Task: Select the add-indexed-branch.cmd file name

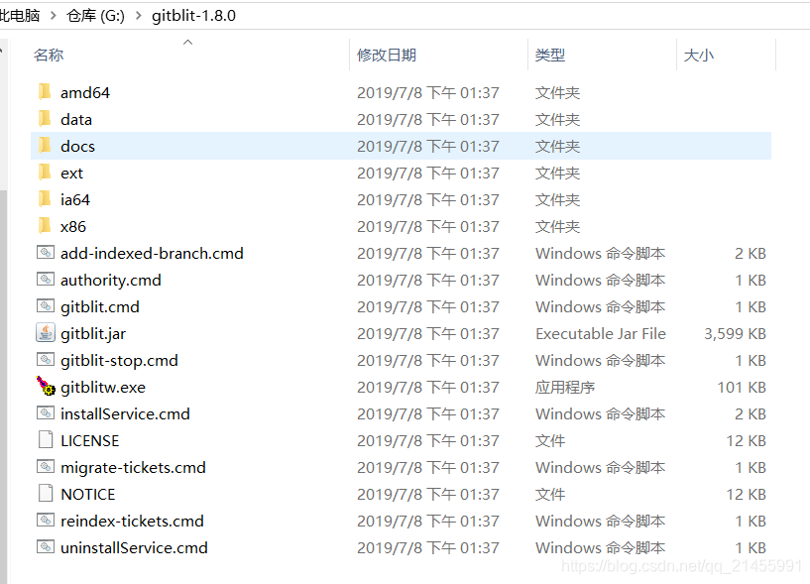Action: pos(152,253)
